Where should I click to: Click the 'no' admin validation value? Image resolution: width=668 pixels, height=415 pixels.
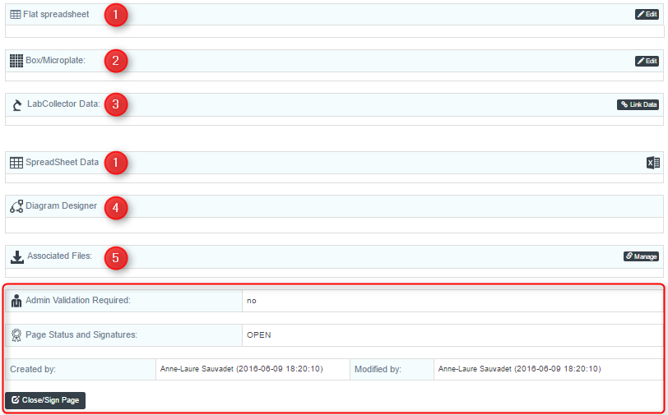252,301
